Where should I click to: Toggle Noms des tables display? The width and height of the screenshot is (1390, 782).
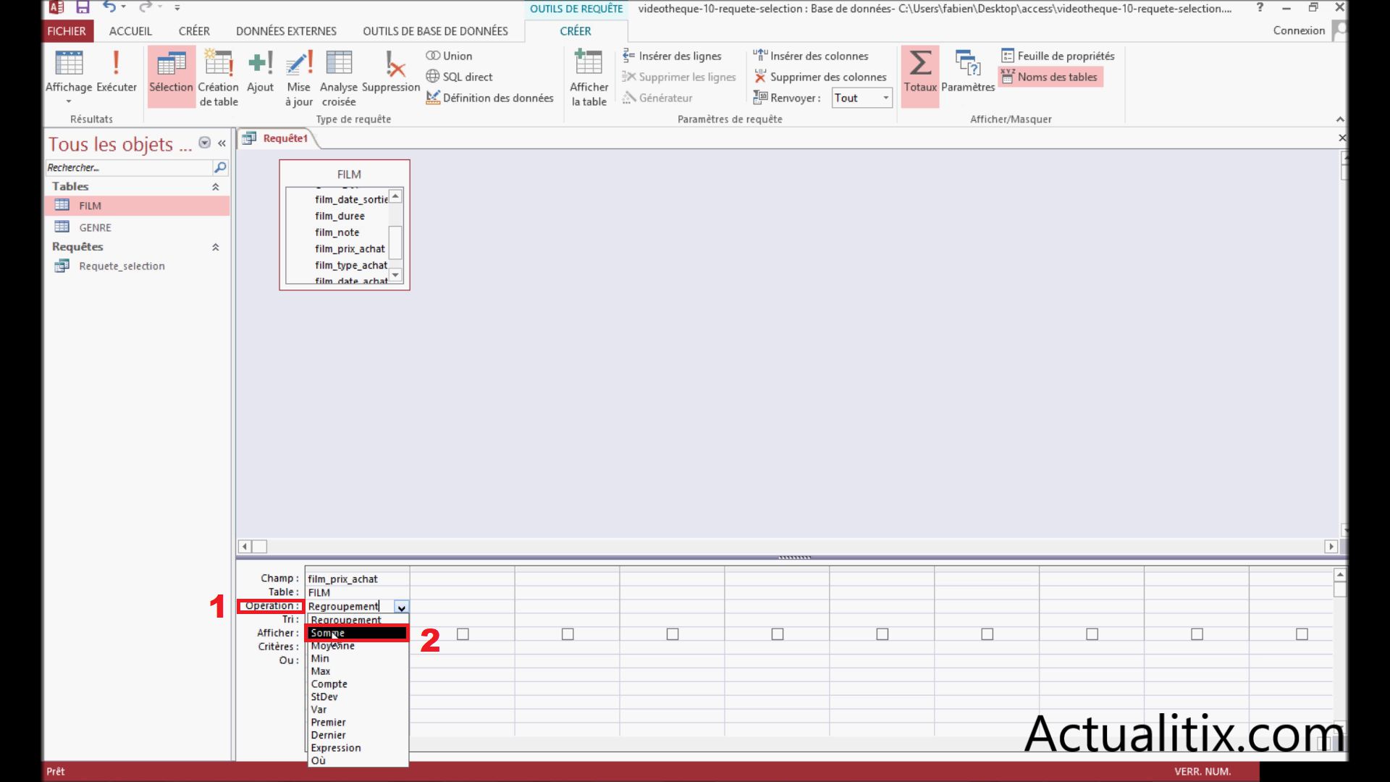[1050, 77]
